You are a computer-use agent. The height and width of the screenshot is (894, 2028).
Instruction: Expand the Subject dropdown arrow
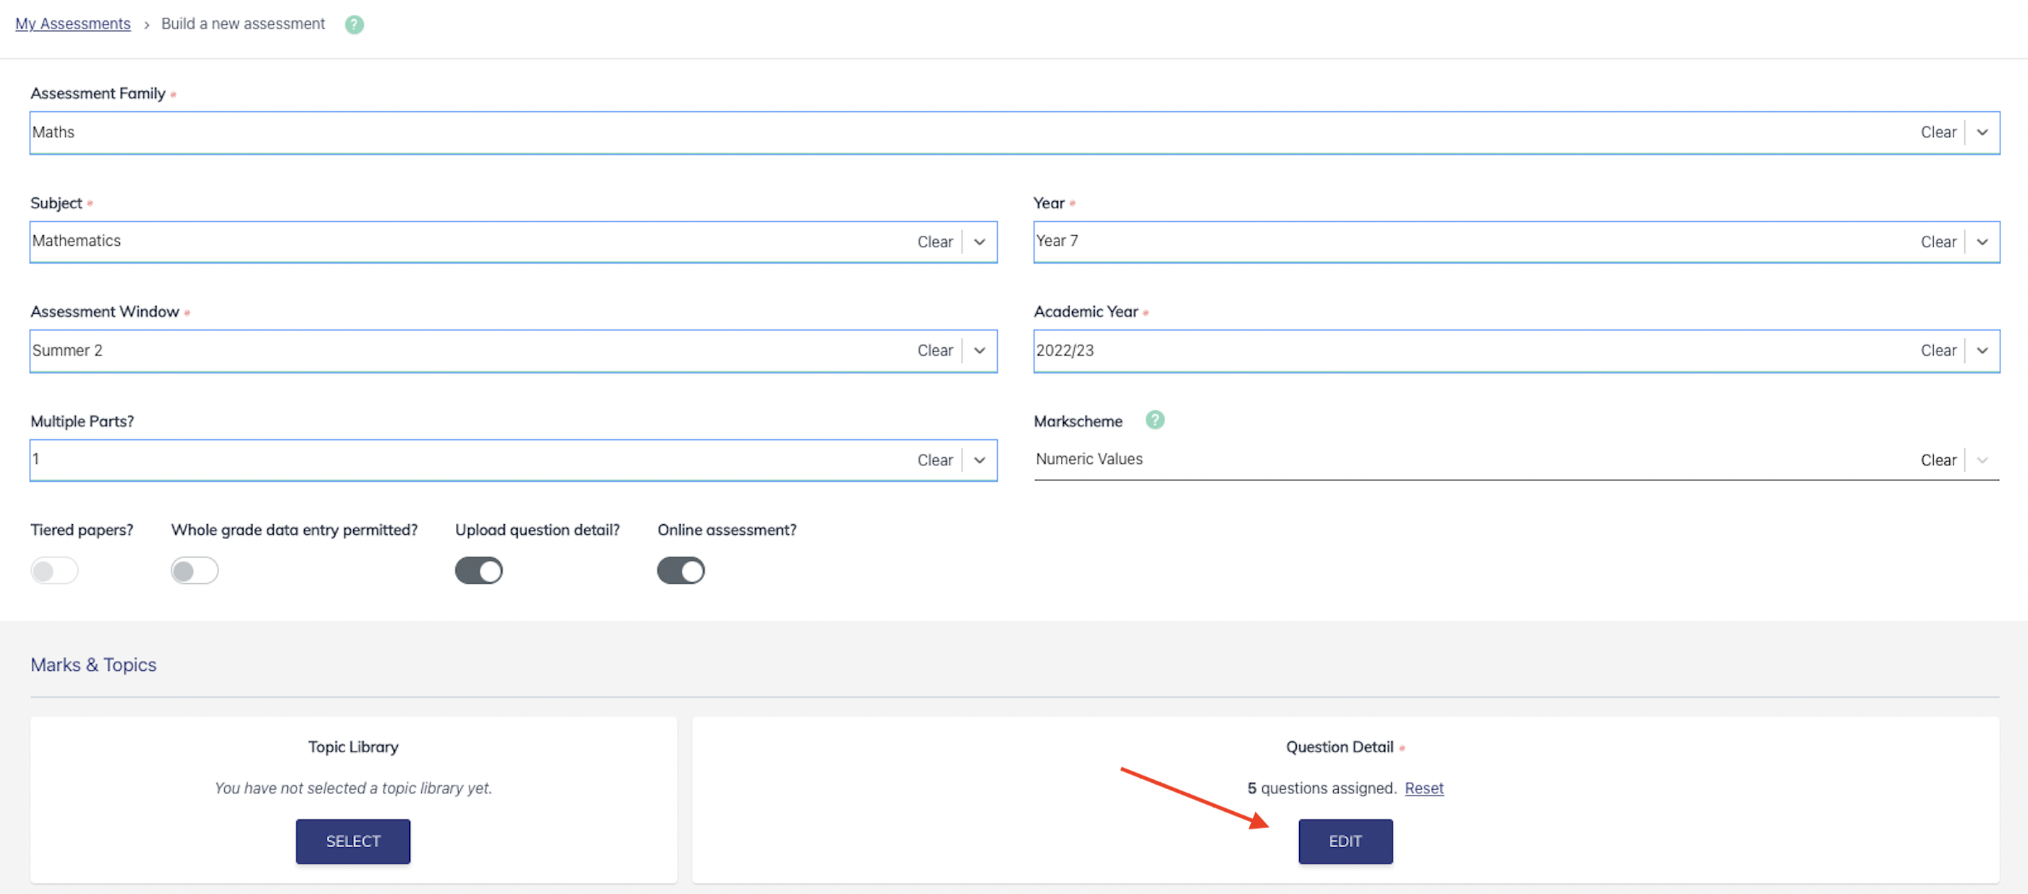coord(979,242)
